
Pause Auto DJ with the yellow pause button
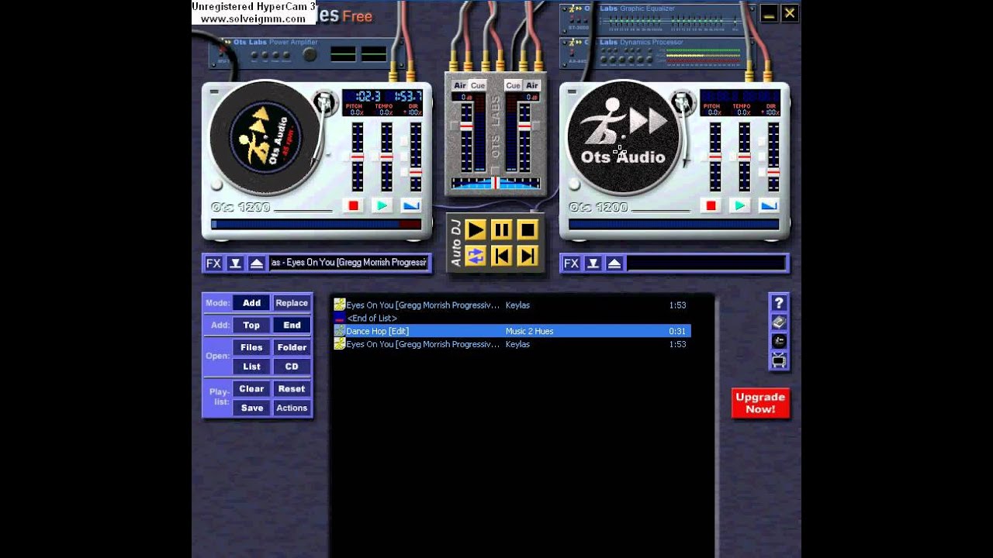pyautogui.click(x=501, y=229)
